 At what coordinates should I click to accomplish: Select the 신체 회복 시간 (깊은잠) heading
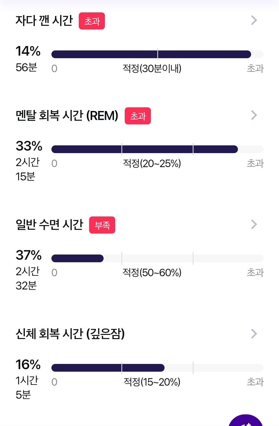pos(70,334)
